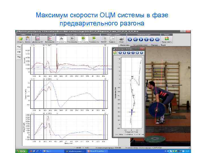
Task: Step forward in trajectory window
Action: pos(137,53)
